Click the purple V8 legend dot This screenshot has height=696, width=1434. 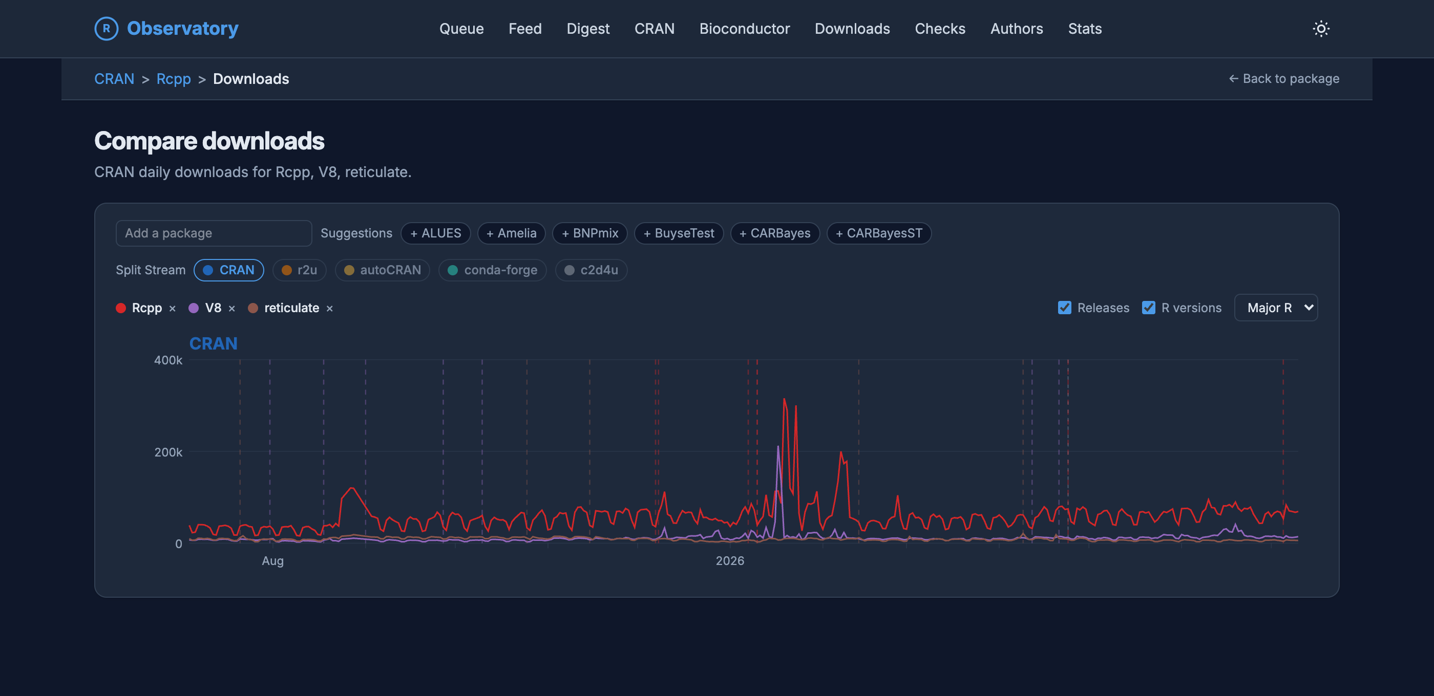click(x=194, y=308)
